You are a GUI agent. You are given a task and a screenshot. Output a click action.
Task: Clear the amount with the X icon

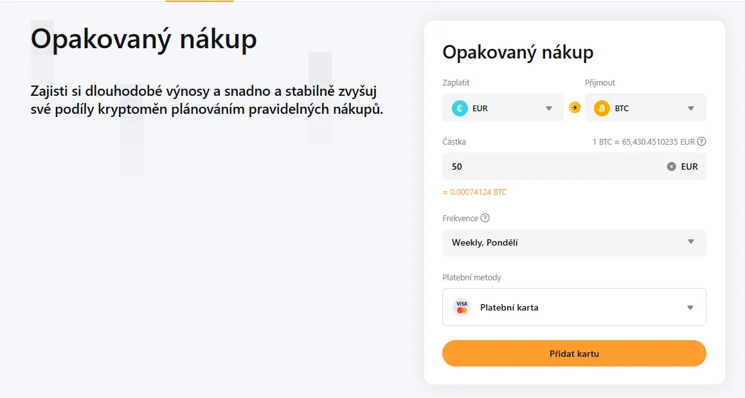671,167
